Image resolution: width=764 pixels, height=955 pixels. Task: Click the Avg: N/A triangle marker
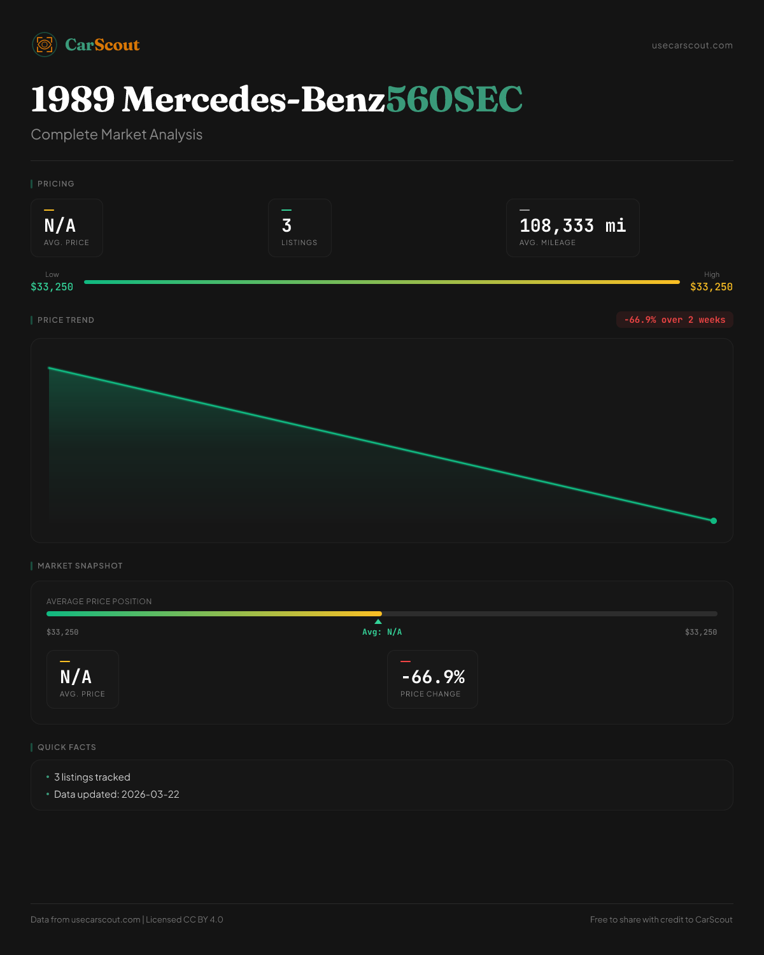point(378,622)
